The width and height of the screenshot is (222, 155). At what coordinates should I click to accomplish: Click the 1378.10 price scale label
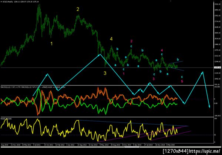217,50
